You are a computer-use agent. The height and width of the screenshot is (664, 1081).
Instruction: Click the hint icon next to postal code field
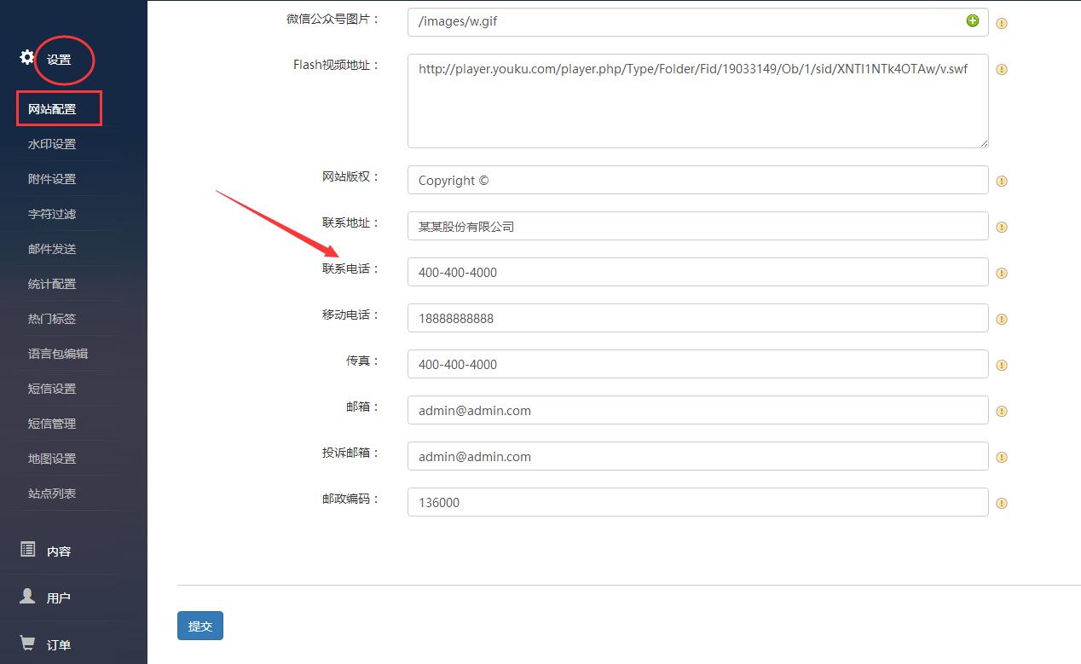1002,503
